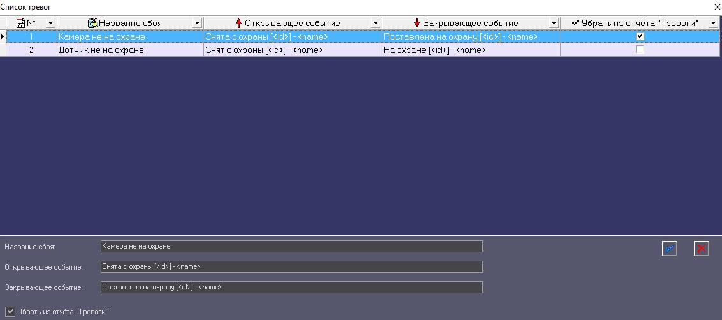This screenshot has width=722, height=320.
Task: Open the Открывающее событие column dropdown
Action: (375, 23)
